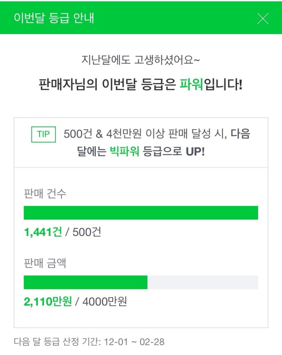Screen dimensions: 282x355
Task: Close the 이번달 등급 안내 popup
Action: (x=263, y=18)
